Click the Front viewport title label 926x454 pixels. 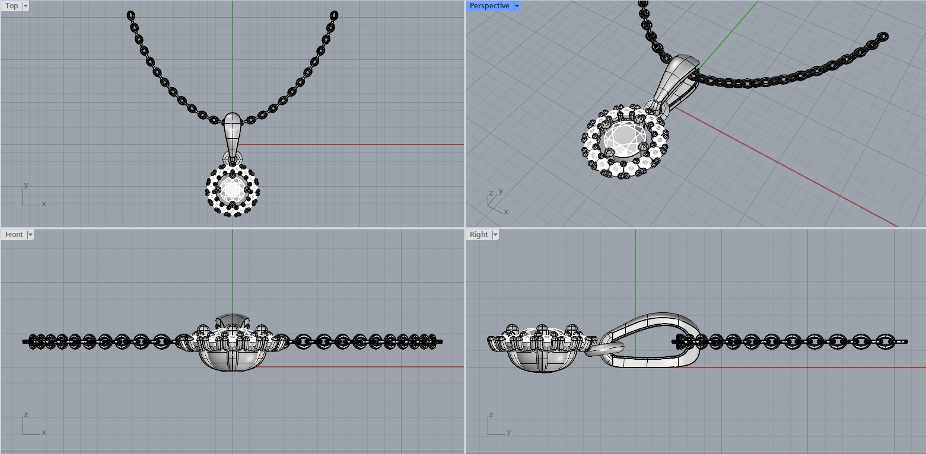[x=14, y=235]
